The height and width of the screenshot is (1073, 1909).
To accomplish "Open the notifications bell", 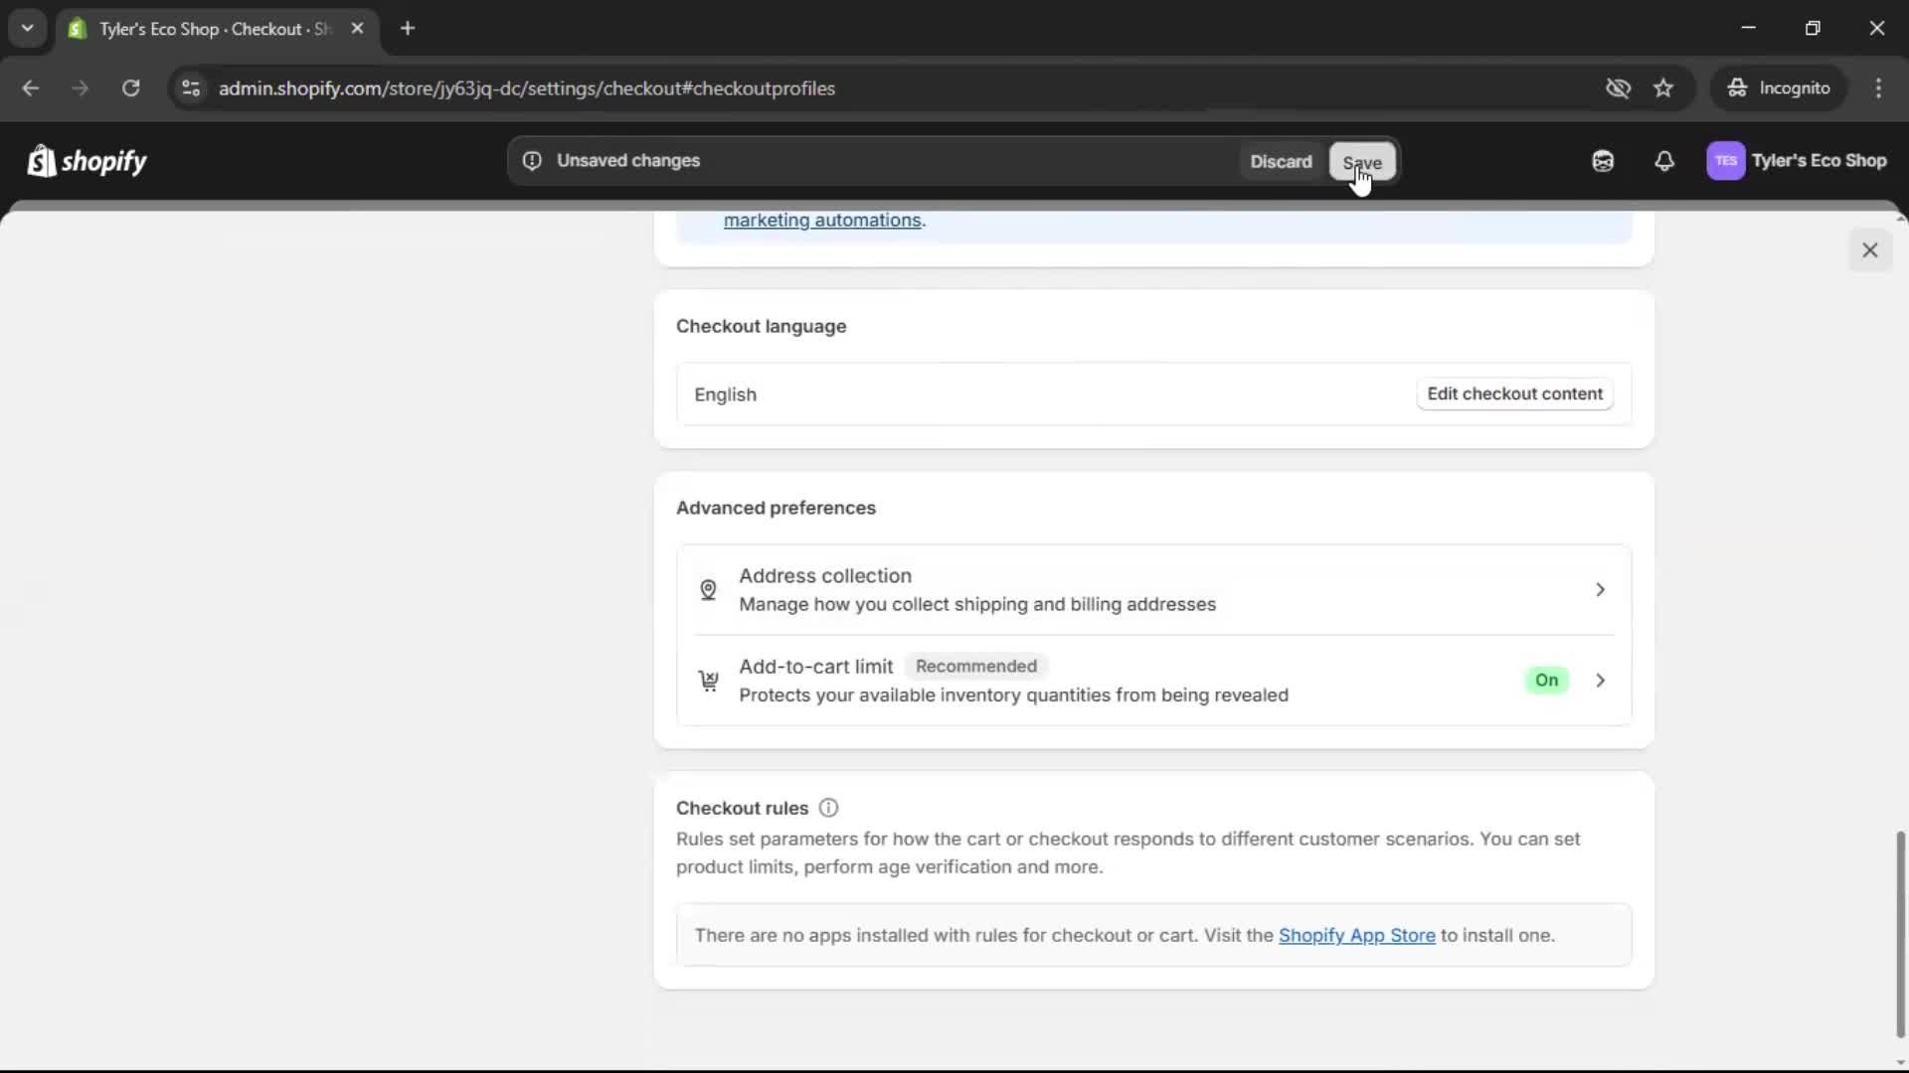I will click(x=1665, y=161).
